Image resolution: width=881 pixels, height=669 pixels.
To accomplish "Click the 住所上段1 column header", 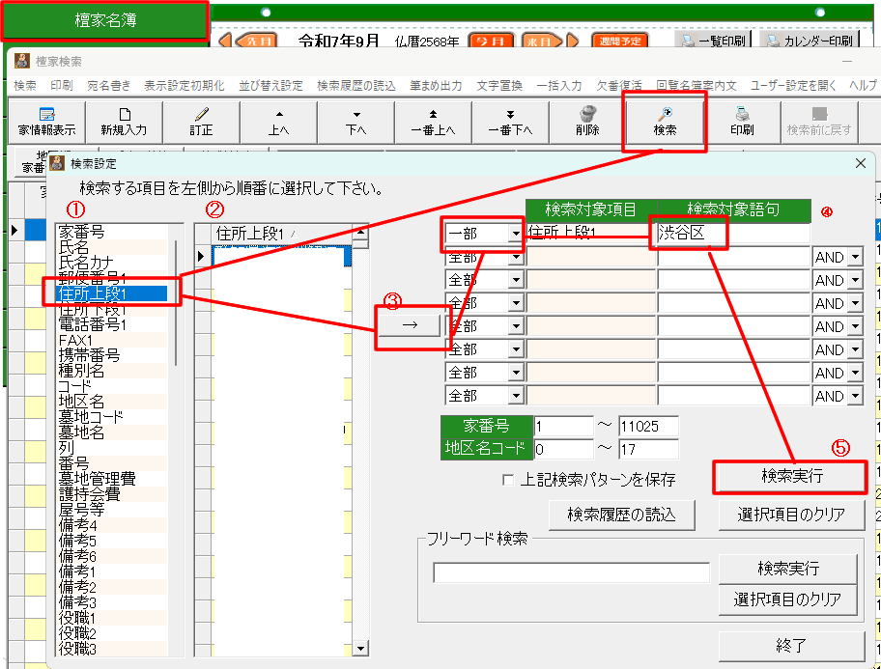I will click(281, 233).
